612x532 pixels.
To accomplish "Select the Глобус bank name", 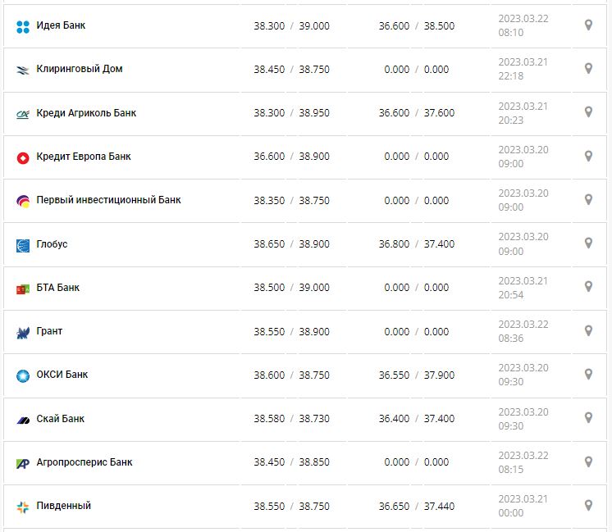I will tap(53, 244).
